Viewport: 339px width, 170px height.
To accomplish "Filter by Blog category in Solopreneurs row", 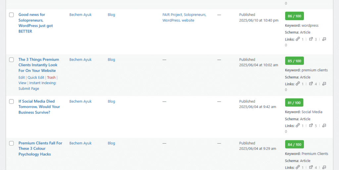I will pos(111,15).
